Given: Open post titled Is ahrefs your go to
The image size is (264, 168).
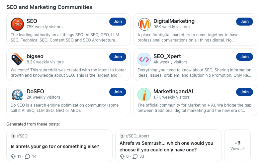Looking at the screenshot, I should (x=55, y=146).
